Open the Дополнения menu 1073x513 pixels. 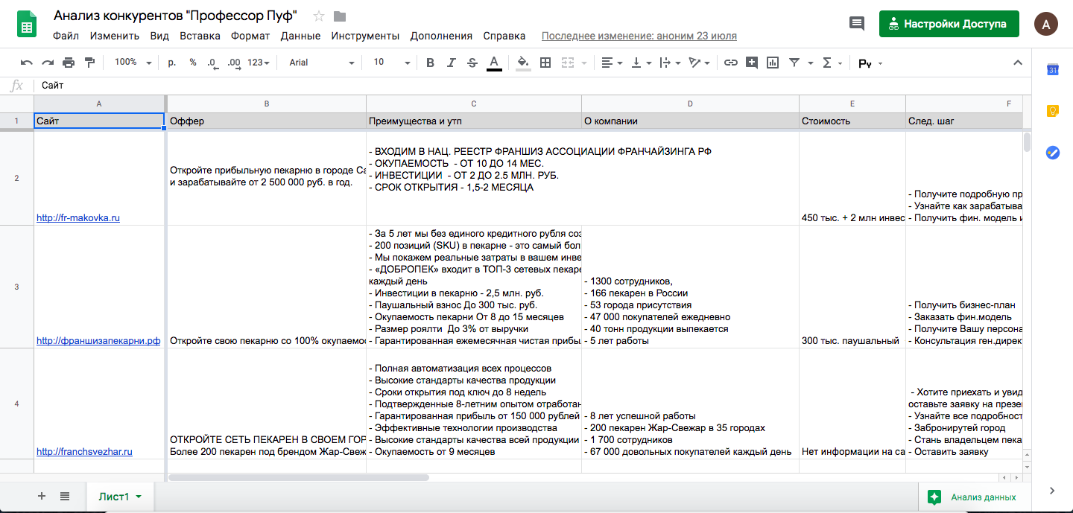pyautogui.click(x=441, y=36)
